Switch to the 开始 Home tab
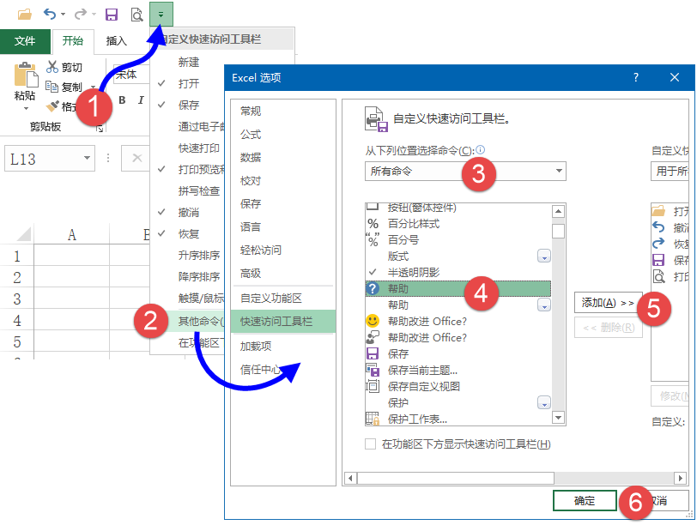This screenshot has width=697, height=525. click(x=73, y=41)
